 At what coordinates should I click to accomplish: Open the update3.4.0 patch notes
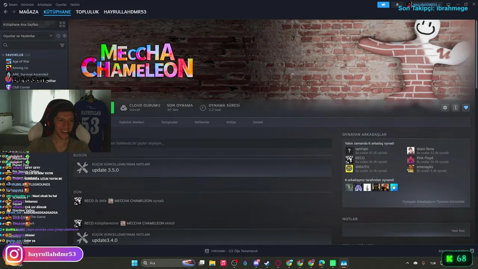[202, 238]
